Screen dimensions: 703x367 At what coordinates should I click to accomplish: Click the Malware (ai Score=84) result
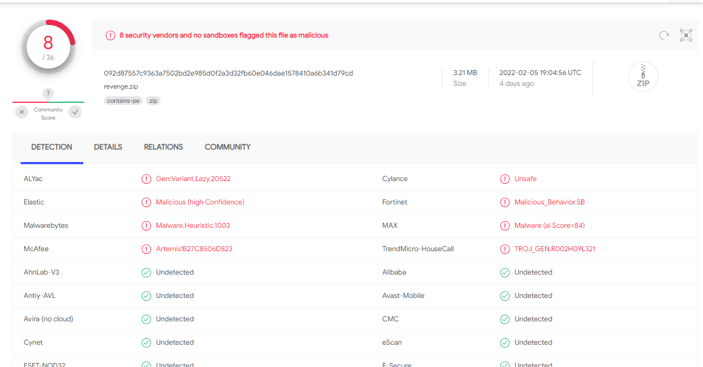550,226
